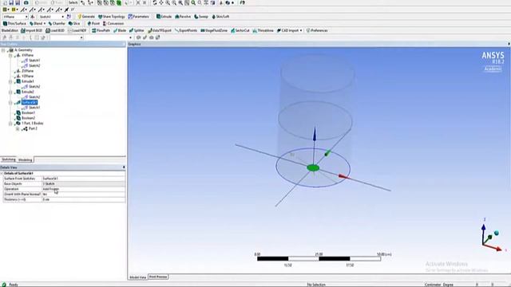
Task: Collapse the XYPlane tree node
Action: tap(10, 56)
